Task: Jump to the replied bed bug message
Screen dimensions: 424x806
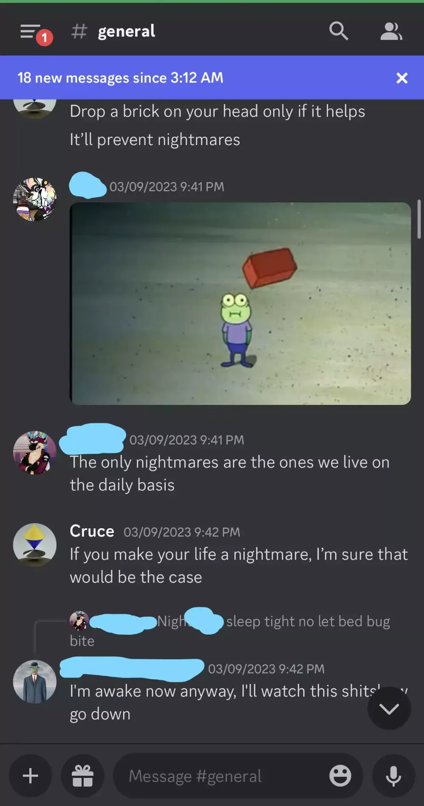Action: click(x=230, y=631)
